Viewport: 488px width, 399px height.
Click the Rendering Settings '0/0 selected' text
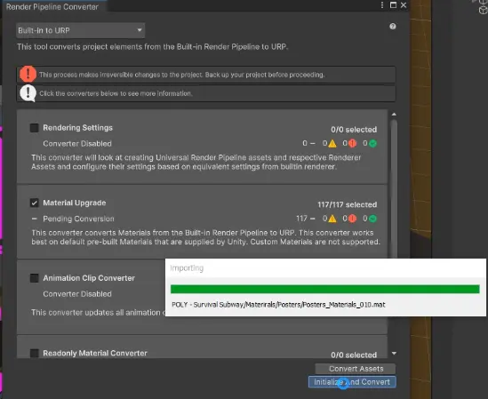tap(354, 130)
